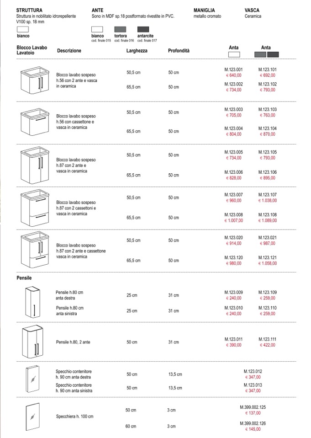
Task: Click the white Anta column header swatch
Action: coord(234,55)
